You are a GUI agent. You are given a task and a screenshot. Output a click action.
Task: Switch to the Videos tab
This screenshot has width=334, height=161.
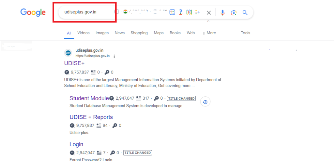pyautogui.click(x=83, y=33)
